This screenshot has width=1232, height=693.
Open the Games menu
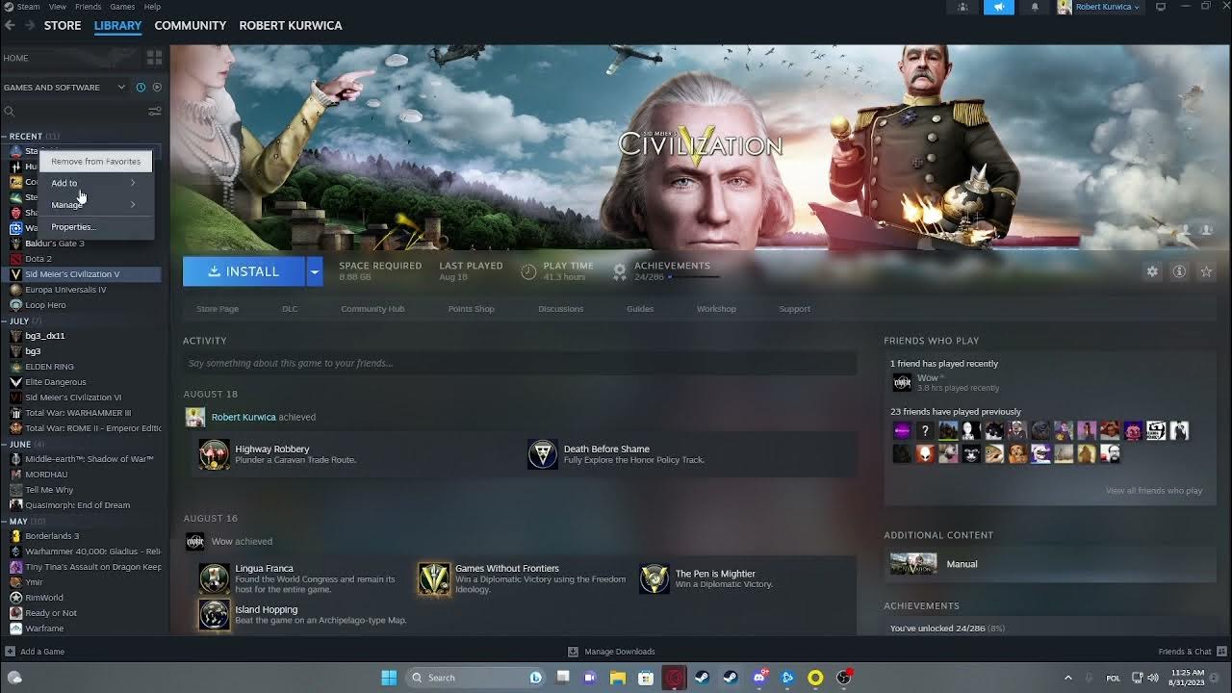point(122,7)
